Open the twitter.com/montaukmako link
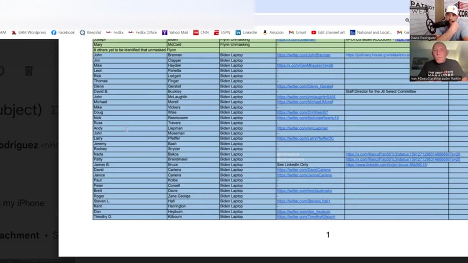Image resolution: width=468 pixels, height=263 pixels. click(304, 191)
